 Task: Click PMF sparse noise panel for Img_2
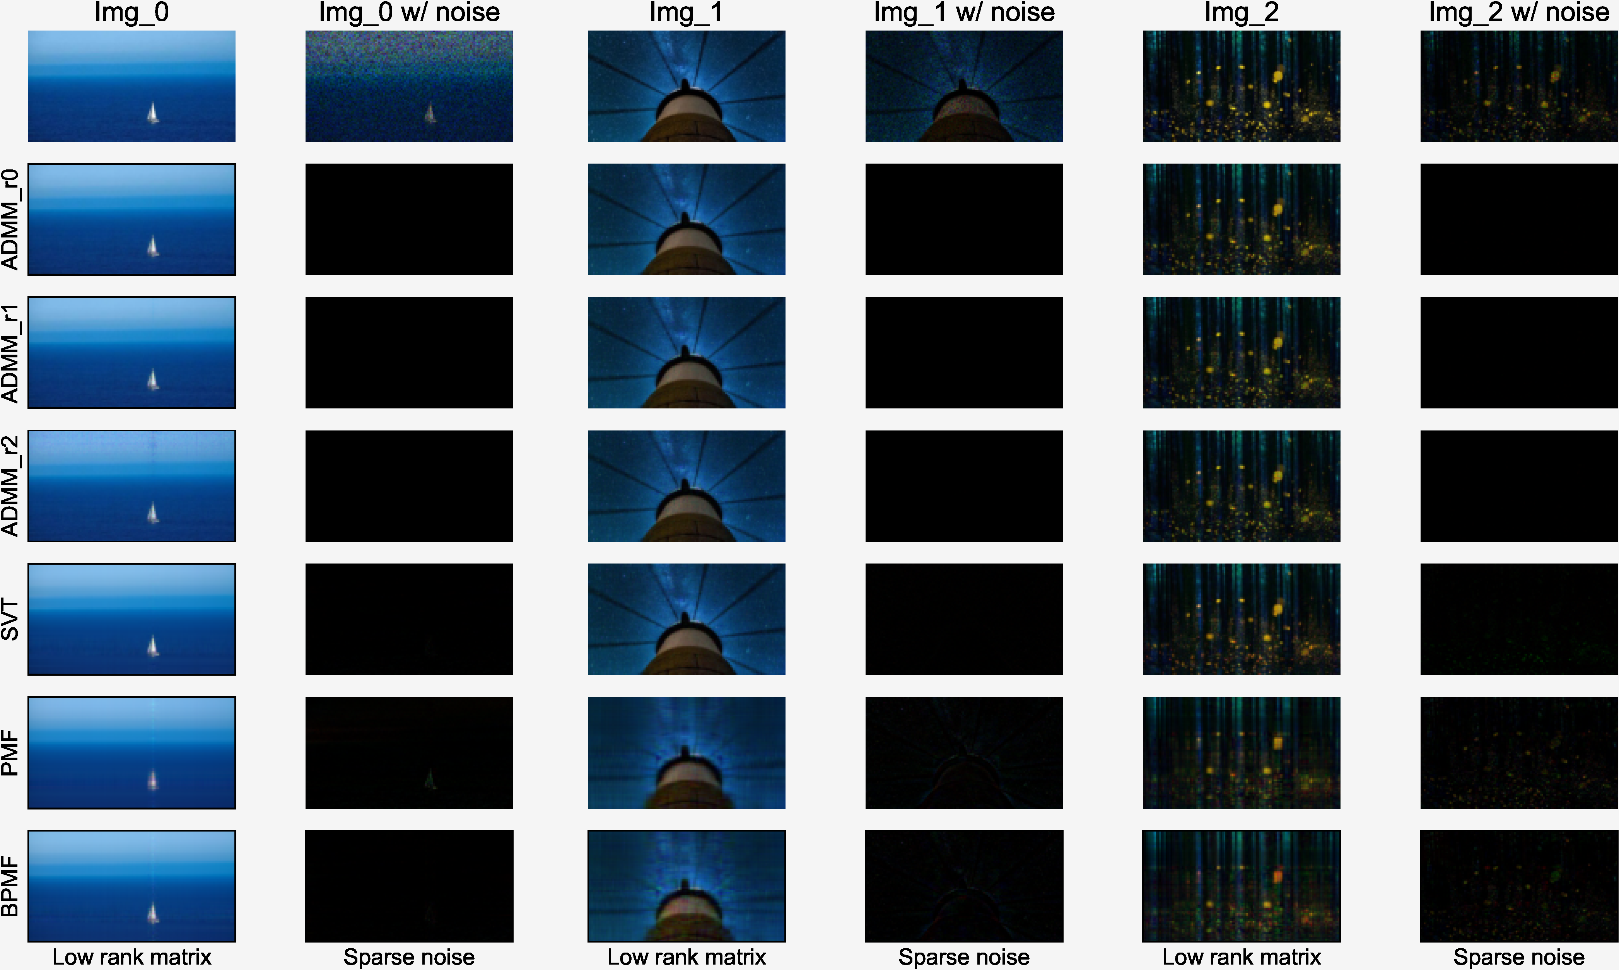coord(1518,752)
